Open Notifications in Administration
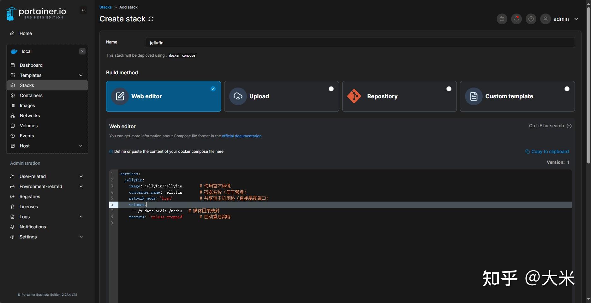Image resolution: width=591 pixels, height=303 pixels. coord(47,227)
